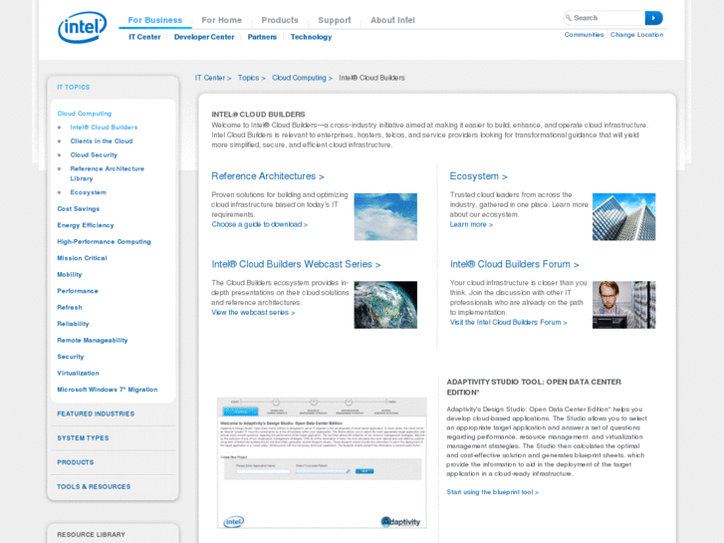Screen dimensions: 724x543
Task: Click the Intel logo in the header
Action: point(83,27)
